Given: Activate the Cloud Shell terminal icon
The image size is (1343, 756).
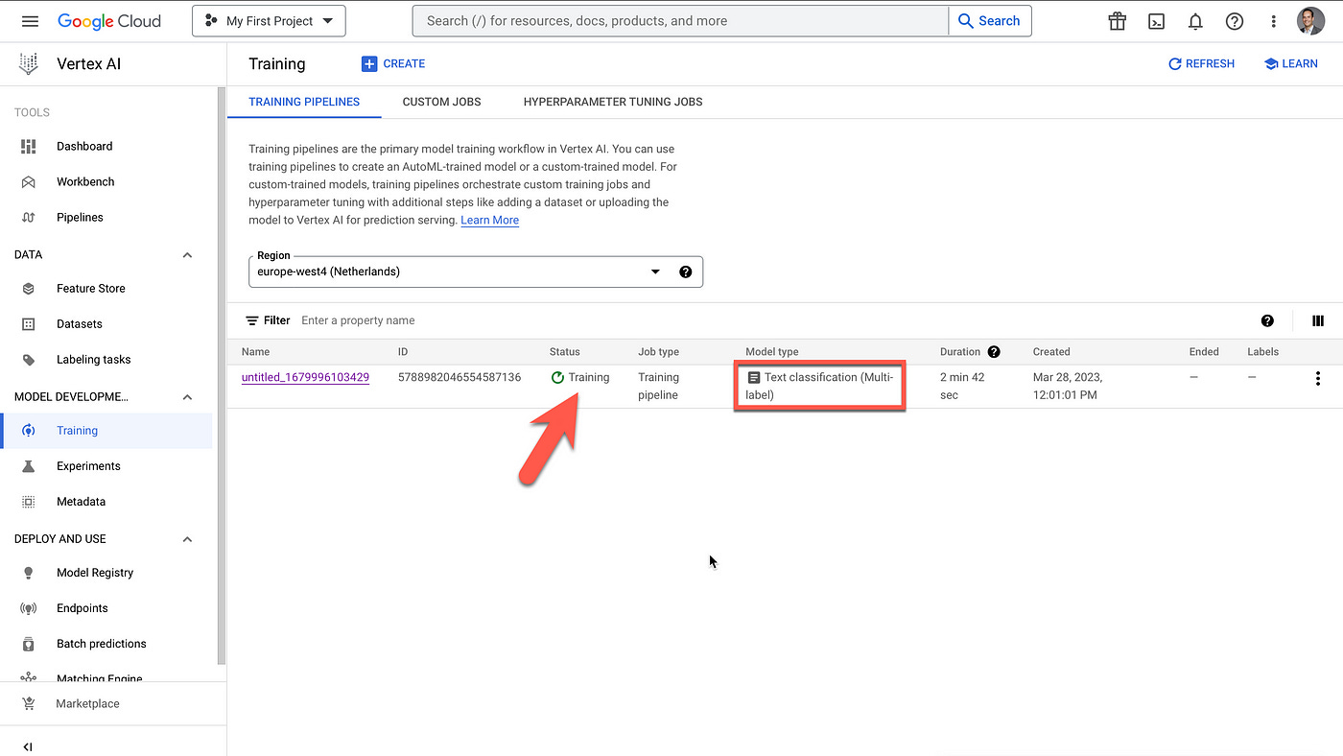Looking at the screenshot, I should 1156,21.
